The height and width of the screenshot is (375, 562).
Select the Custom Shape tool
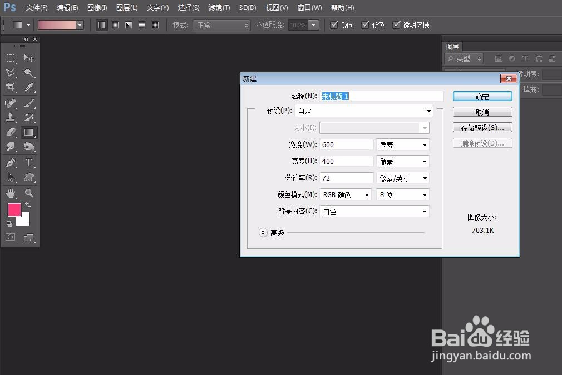(x=29, y=177)
